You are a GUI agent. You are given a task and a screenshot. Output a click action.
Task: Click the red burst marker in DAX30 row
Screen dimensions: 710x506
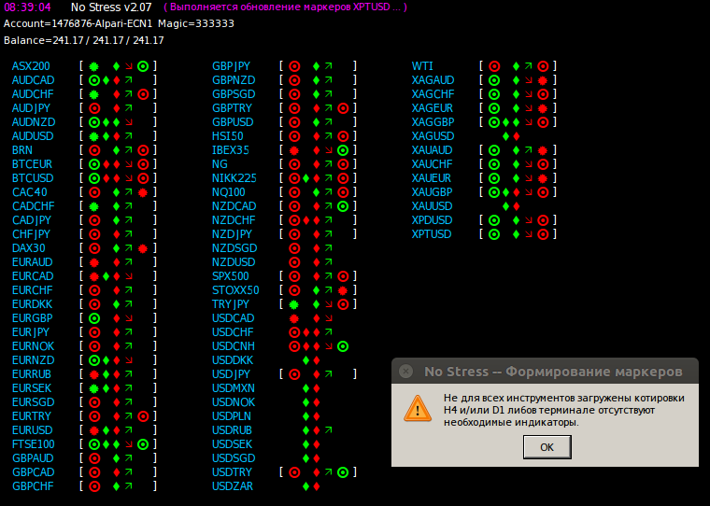[143, 248]
